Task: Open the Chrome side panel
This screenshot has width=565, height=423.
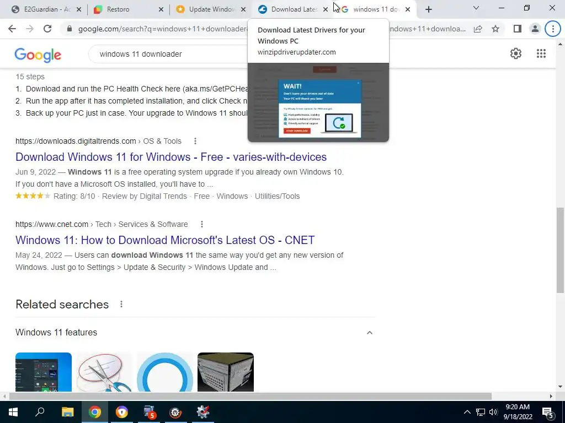Action: 518,29
